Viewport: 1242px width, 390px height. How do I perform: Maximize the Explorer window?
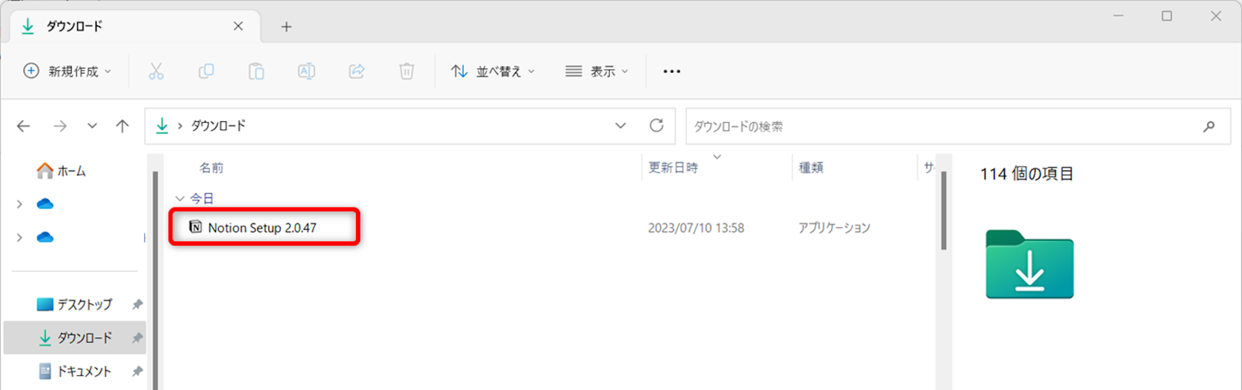coord(1167,16)
